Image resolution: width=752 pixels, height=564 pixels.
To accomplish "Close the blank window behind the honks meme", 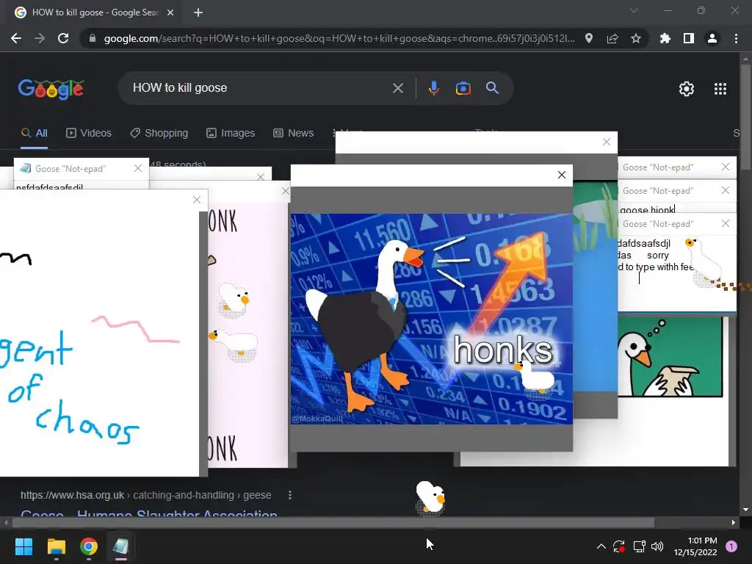I will coord(606,142).
